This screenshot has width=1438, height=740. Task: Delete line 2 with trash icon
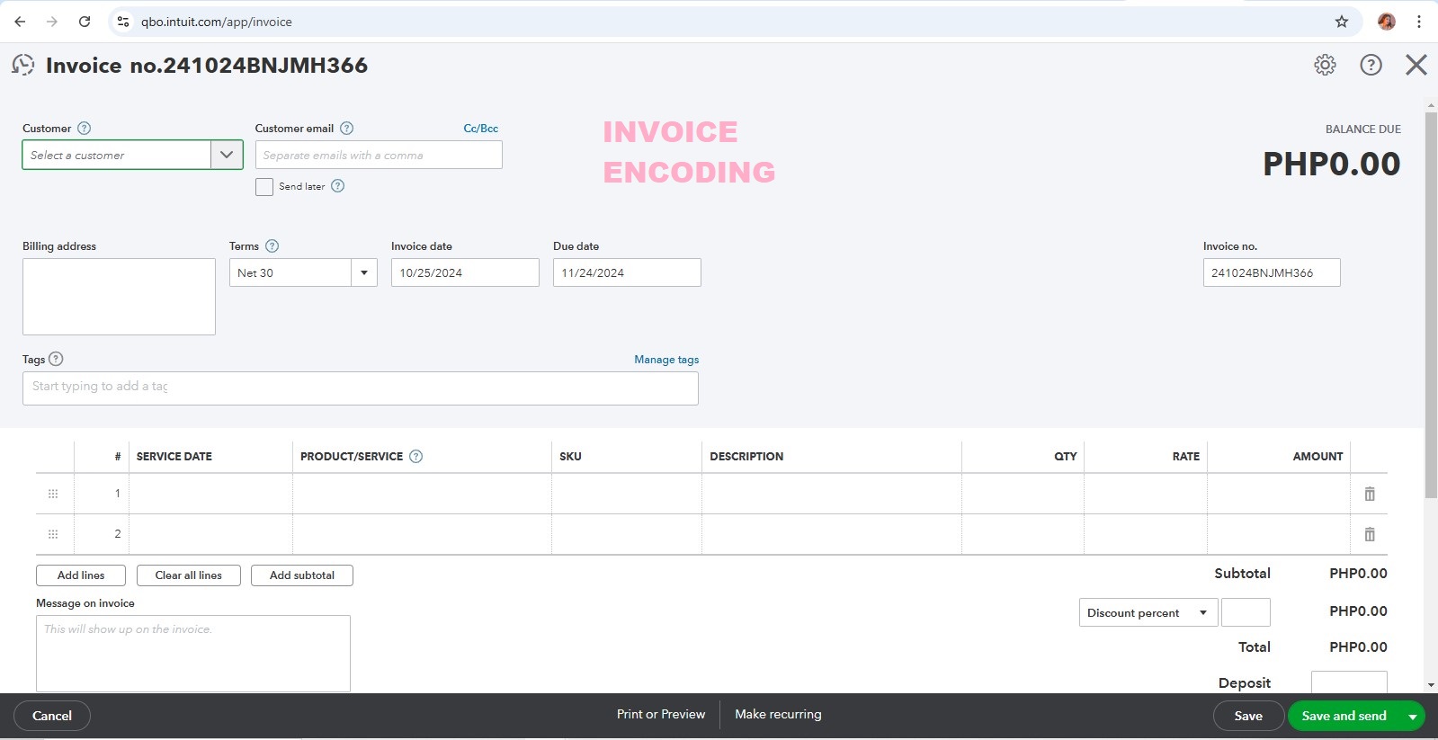[1370, 534]
